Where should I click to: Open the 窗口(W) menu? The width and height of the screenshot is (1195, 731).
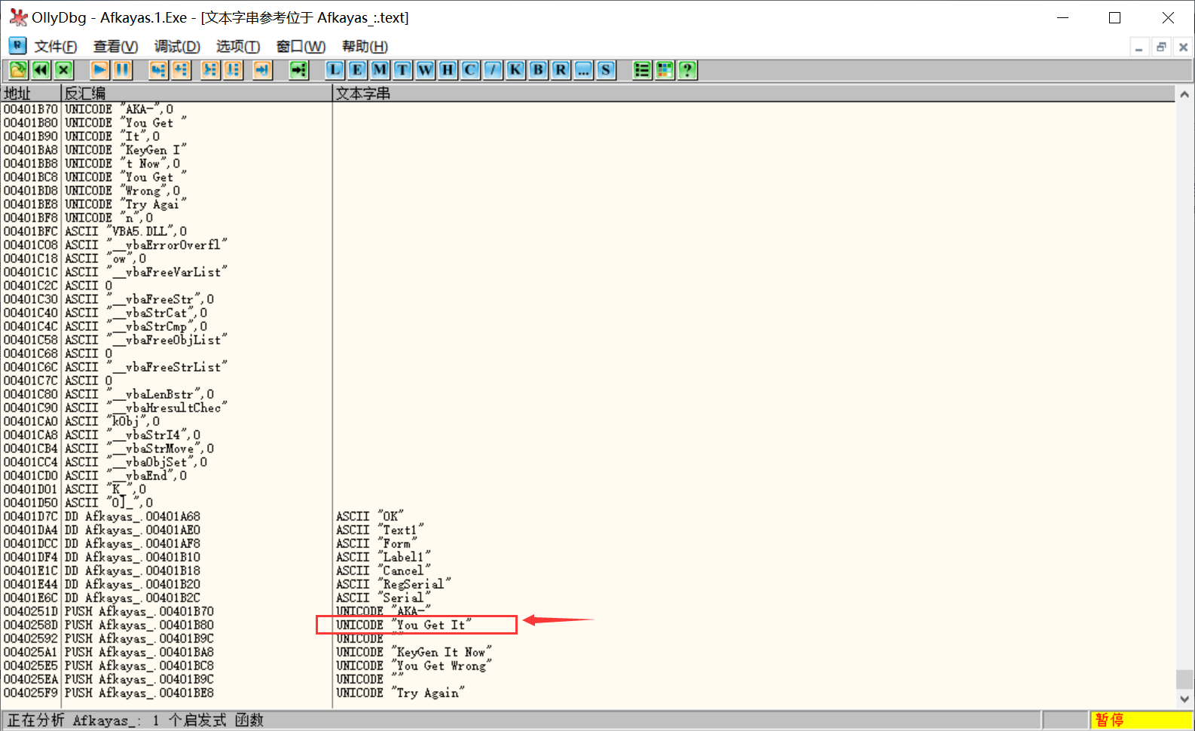coord(301,47)
